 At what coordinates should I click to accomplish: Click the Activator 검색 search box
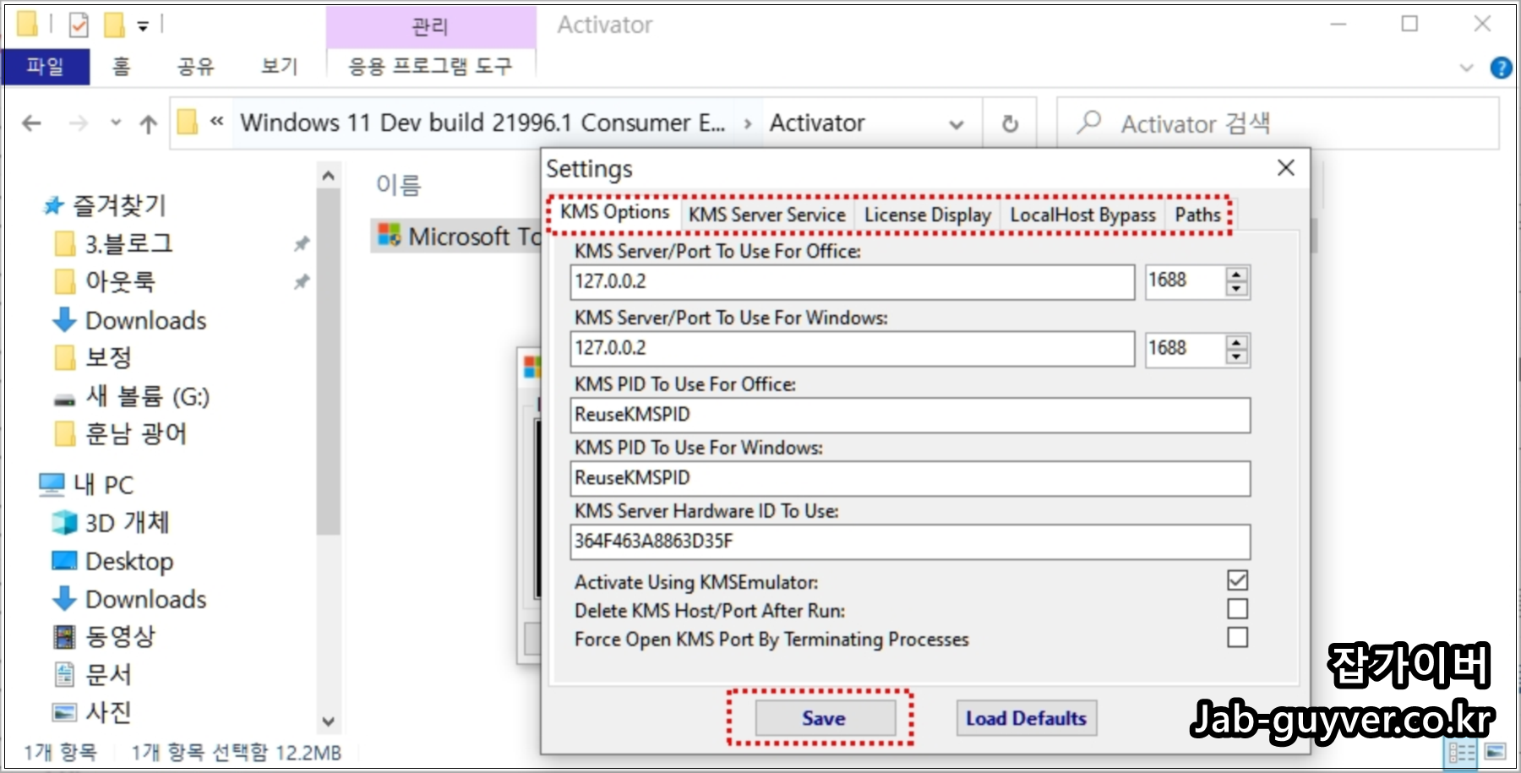pos(1278,124)
